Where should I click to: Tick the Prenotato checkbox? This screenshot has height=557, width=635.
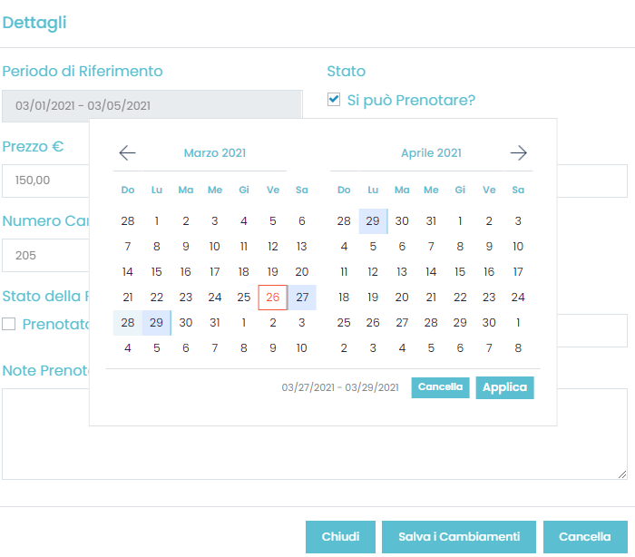click(9, 324)
